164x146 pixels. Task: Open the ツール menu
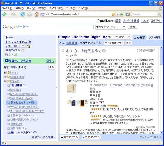pyautogui.click(x=71, y=8)
